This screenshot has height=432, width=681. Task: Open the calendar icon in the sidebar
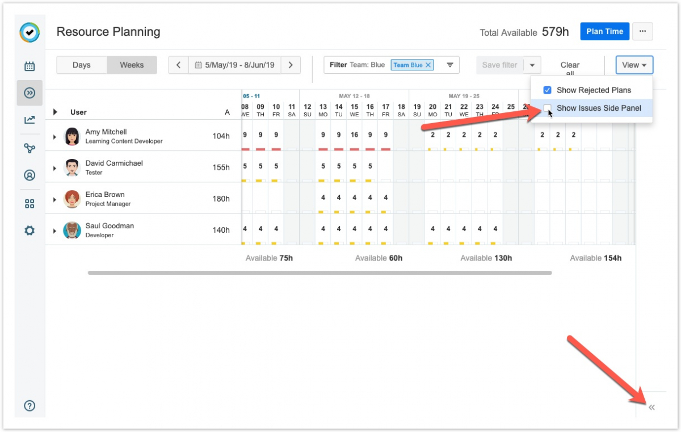pyautogui.click(x=30, y=66)
